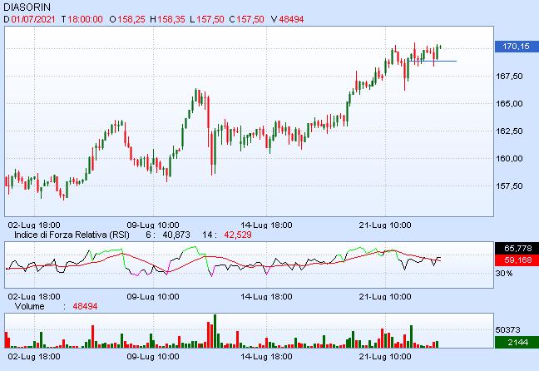
Task: Click the 30% RSI level label
Action: tap(504, 274)
